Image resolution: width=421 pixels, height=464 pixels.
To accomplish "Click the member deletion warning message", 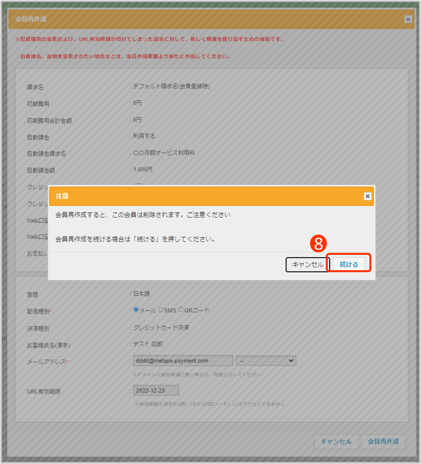I will (x=143, y=215).
